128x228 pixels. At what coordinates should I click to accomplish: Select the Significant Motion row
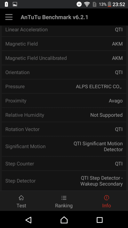pos(64,147)
